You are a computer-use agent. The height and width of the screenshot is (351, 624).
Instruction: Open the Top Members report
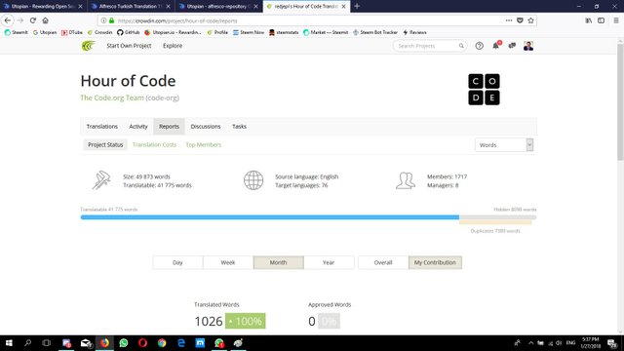coord(204,144)
